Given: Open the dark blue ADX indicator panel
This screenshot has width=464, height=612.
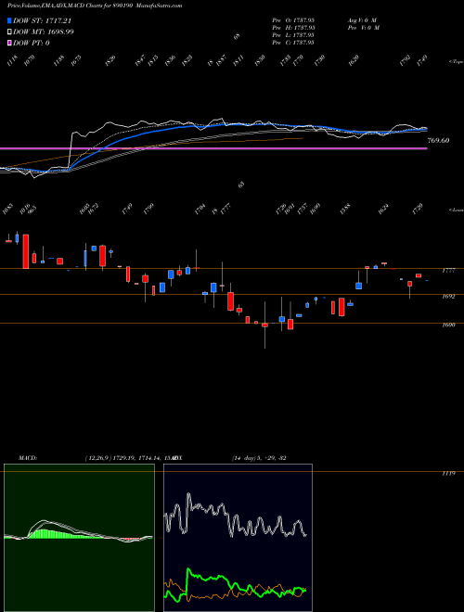Looking at the screenshot, I should [238, 538].
